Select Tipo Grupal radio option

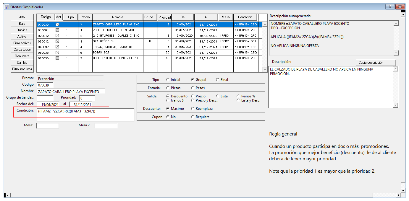pyautogui.click(x=199, y=80)
